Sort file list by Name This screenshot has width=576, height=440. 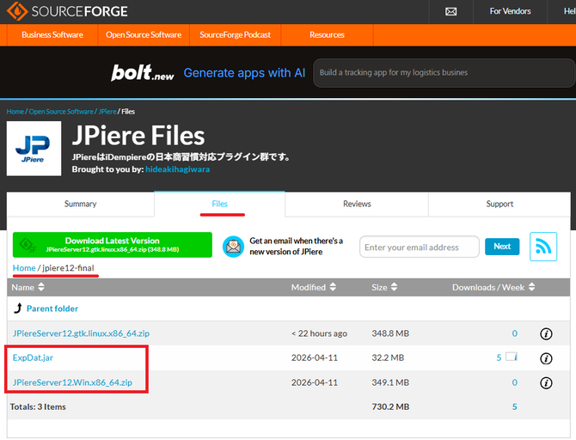(28, 287)
